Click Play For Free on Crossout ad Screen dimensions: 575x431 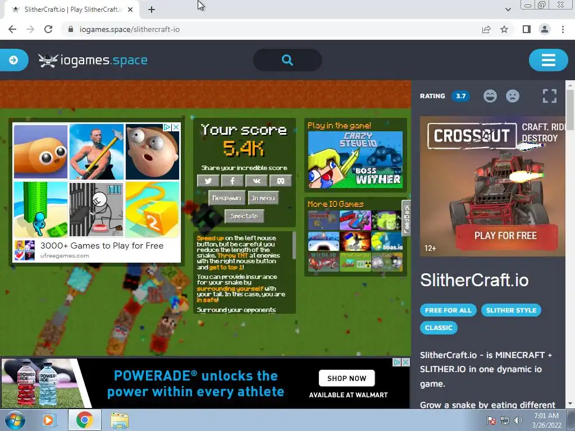pyautogui.click(x=505, y=236)
